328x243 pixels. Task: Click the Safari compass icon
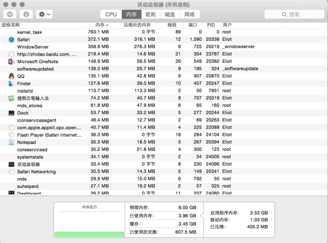pyautogui.click(x=11, y=40)
